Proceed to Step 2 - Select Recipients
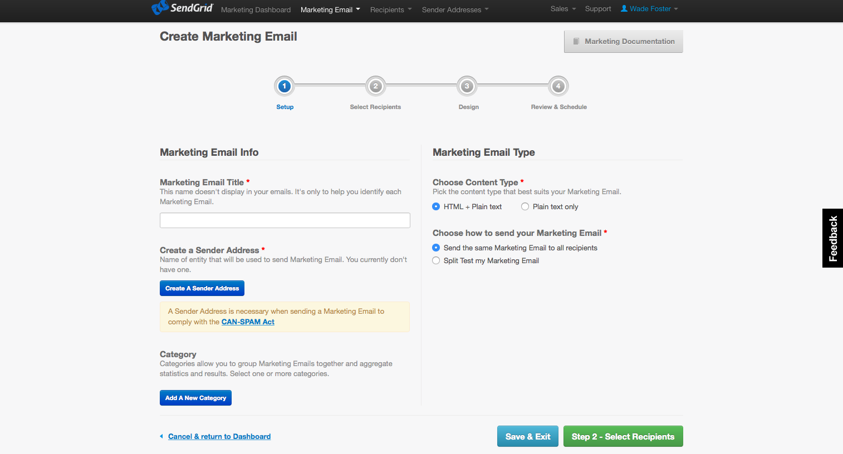The height and width of the screenshot is (454, 843). coord(623,436)
